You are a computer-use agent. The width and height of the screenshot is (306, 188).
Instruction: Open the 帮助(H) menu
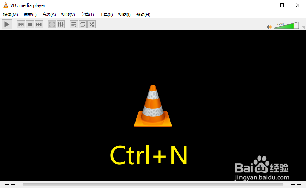[143, 15]
